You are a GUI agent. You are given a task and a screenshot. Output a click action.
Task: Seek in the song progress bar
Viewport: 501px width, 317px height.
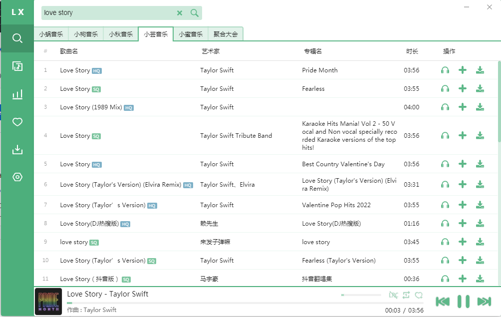(x=245, y=303)
